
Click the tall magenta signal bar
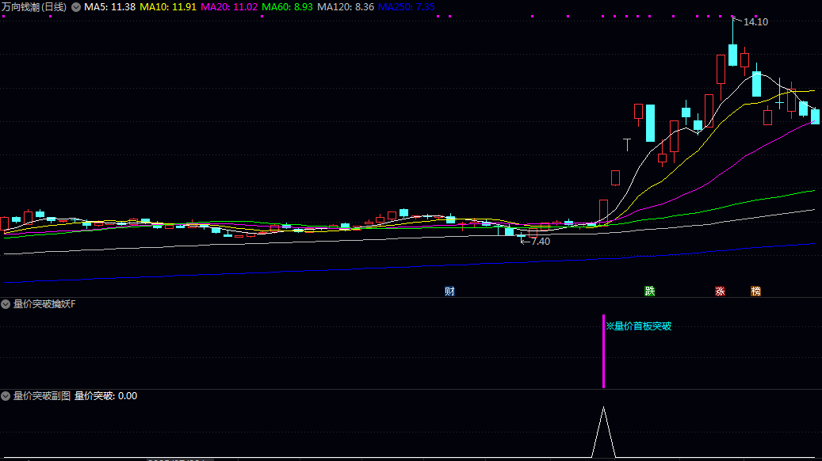(x=604, y=352)
